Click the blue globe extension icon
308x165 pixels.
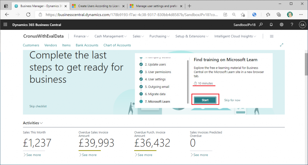click(254, 14)
